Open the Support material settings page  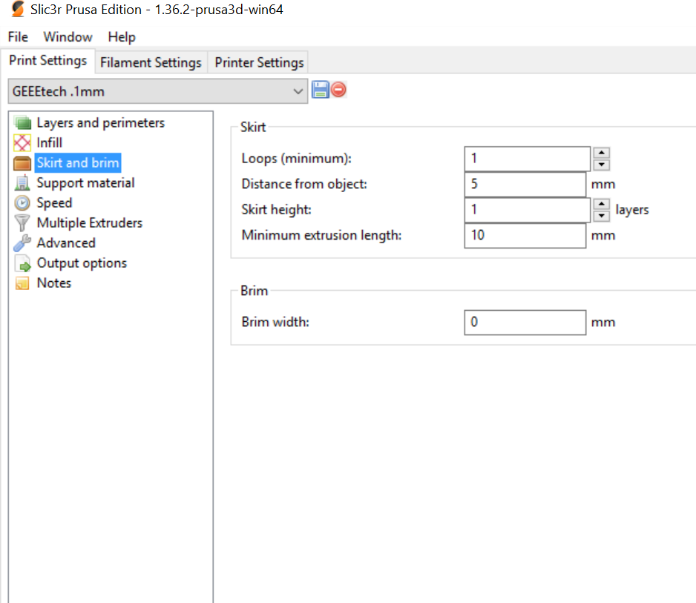pos(85,182)
